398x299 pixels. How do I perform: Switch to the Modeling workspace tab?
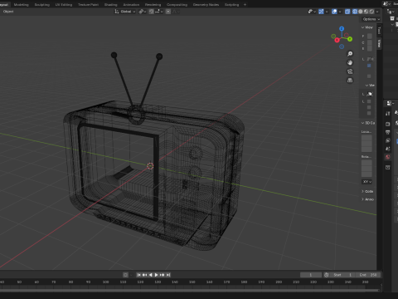coord(21,5)
